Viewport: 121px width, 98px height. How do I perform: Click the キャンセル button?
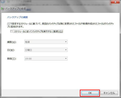pos(109,93)
